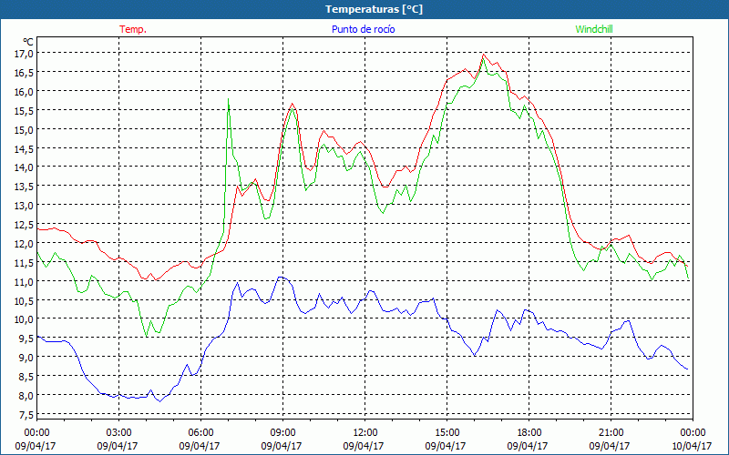The width and height of the screenshot is (729, 455).
Task: Click the 15,5 y-axis value
Action: coord(26,110)
